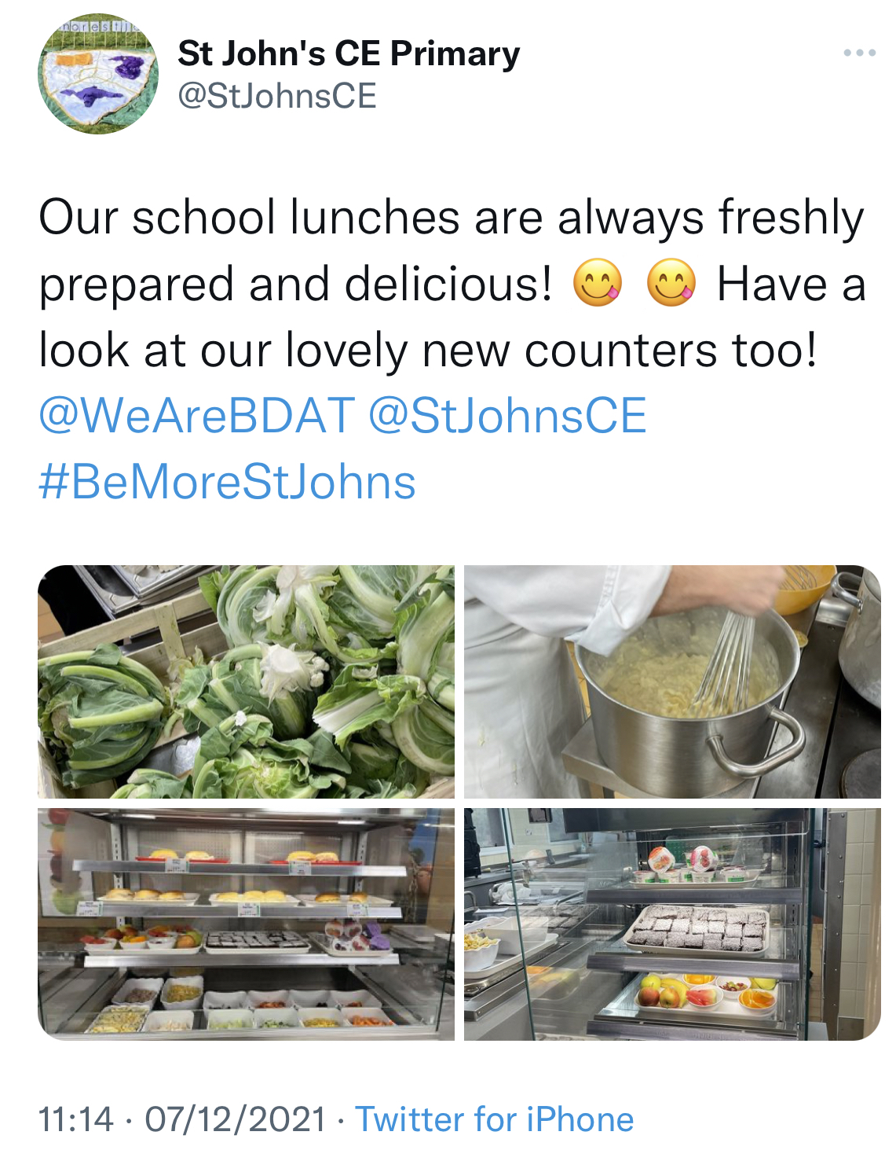Viewport: 896px width, 1161px height.
Task: Click the tweet text about school lunches
Action: [452, 283]
